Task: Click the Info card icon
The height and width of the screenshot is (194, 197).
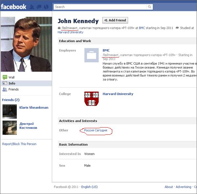Action: (5, 83)
